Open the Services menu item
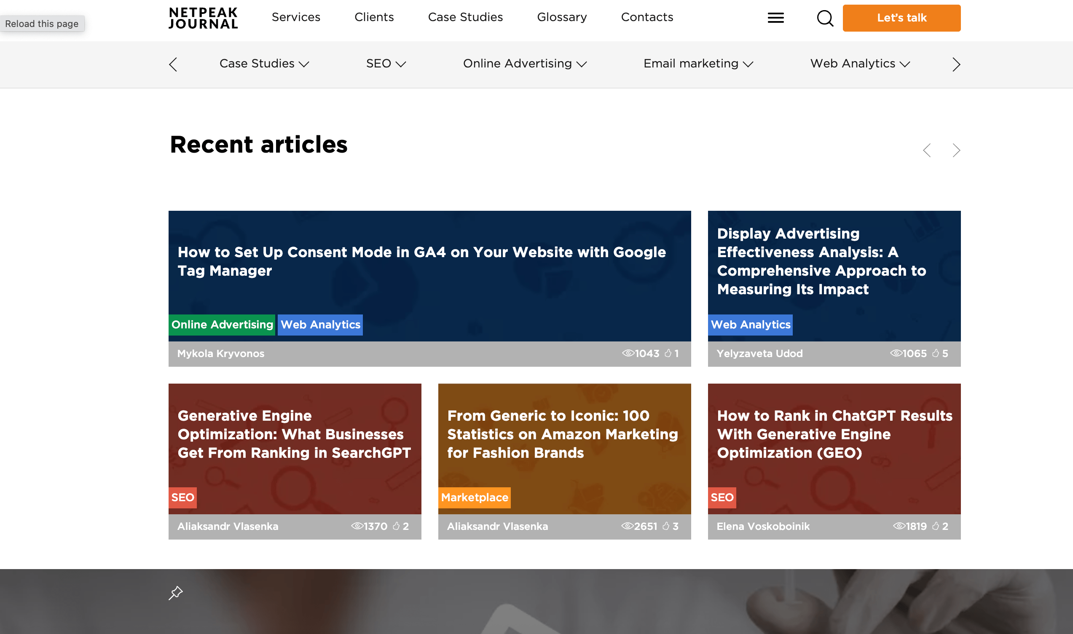 click(x=295, y=17)
